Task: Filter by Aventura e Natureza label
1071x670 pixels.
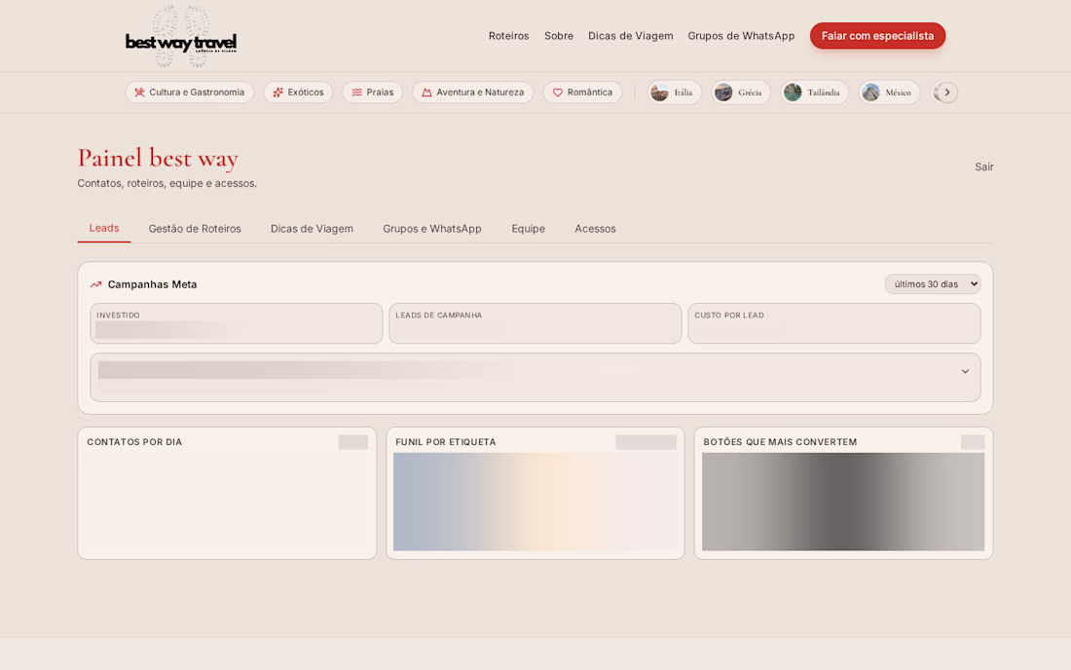Action: 480,93
